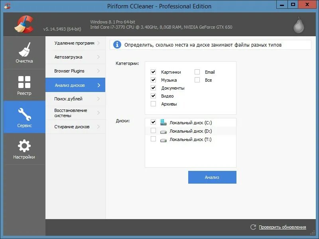Click the blue info icon
Screen dimensions: 319x239
click(x=117, y=45)
